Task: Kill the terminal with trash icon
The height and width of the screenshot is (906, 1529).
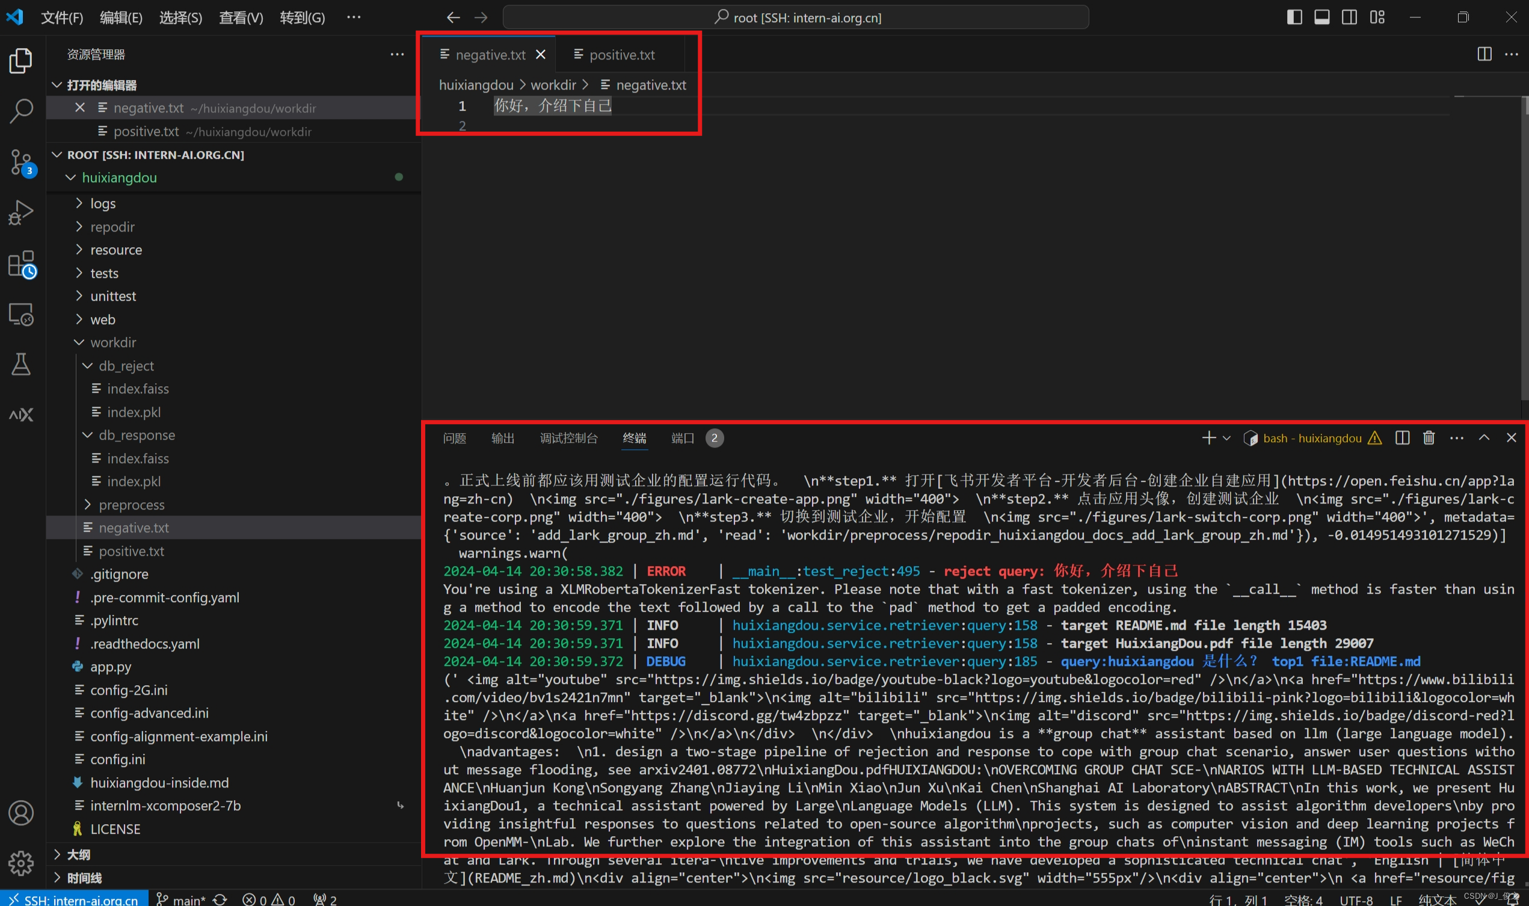Action: tap(1429, 438)
